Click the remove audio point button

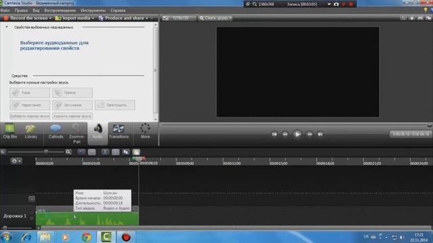tap(72, 116)
